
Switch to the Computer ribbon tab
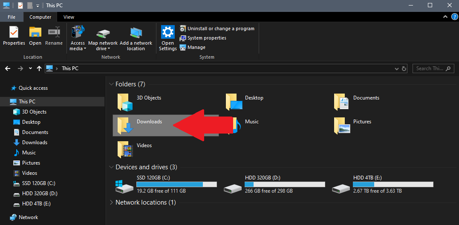pyautogui.click(x=40, y=17)
